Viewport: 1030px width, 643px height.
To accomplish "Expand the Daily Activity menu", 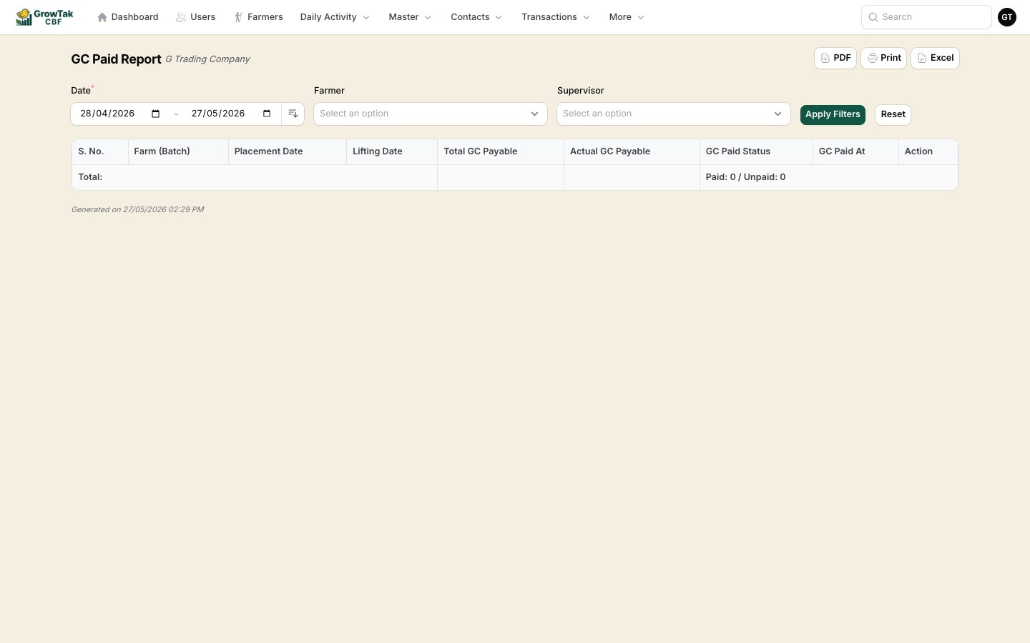I will 335,17.
